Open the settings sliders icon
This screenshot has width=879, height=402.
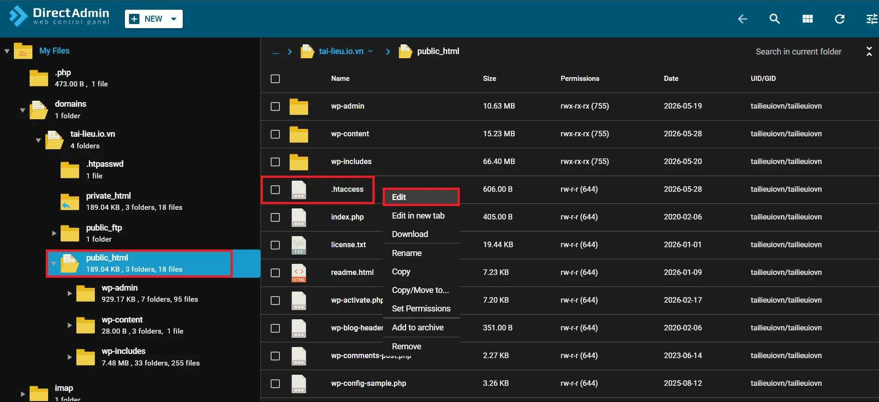pos(872,19)
